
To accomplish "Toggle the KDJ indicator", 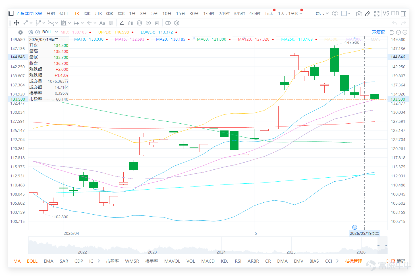I will click(x=225, y=261).
